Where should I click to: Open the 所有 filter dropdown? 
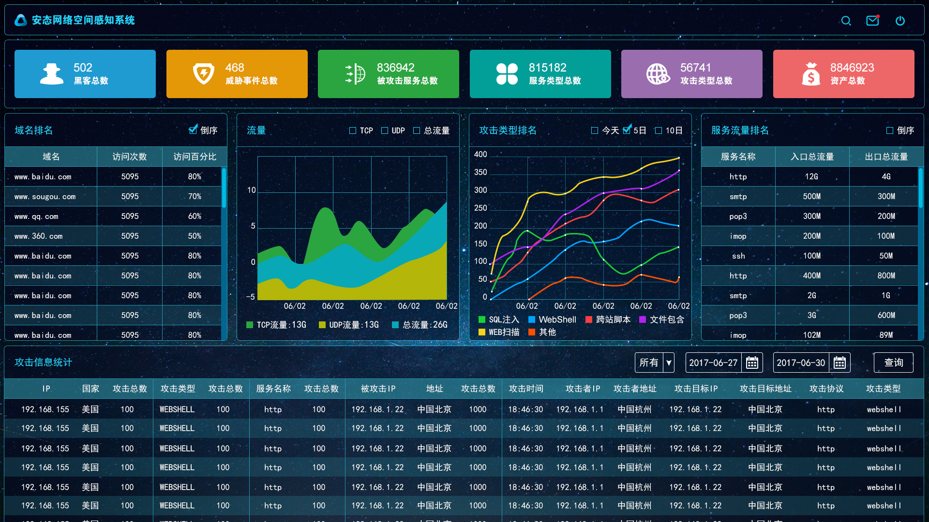click(655, 362)
